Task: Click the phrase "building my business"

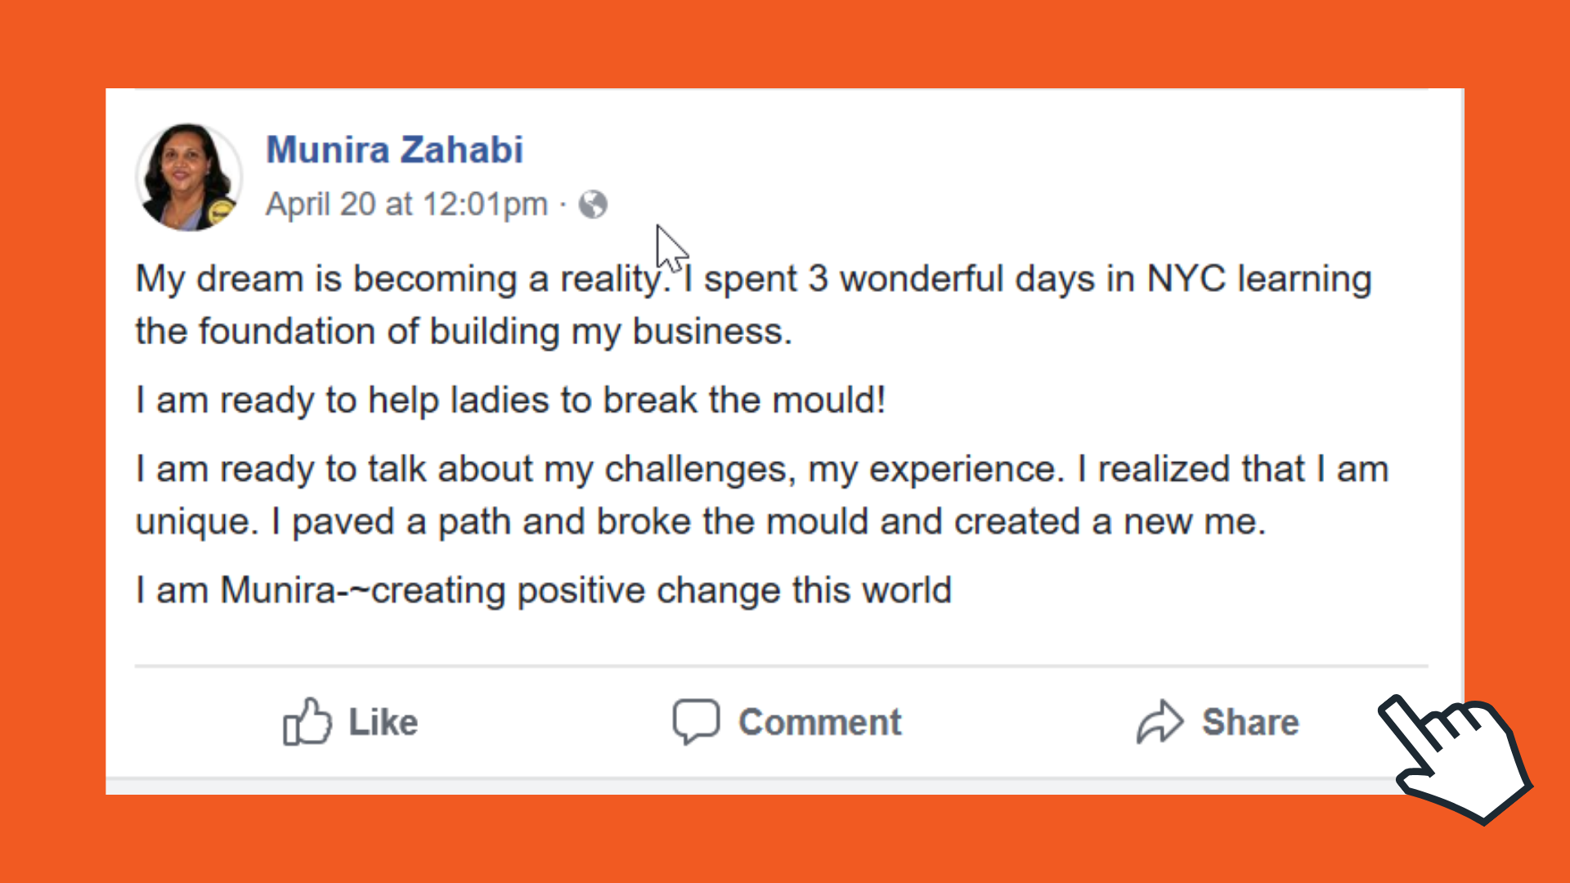Action: coord(610,332)
